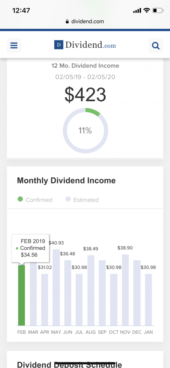This screenshot has width=170, height=368.
Task: Click the Dividend.com logo
Action: (x=85, y=45)
